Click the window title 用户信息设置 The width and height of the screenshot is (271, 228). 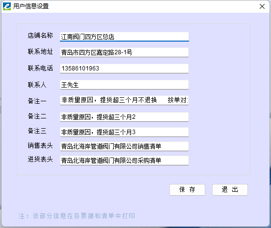[31, 6]
